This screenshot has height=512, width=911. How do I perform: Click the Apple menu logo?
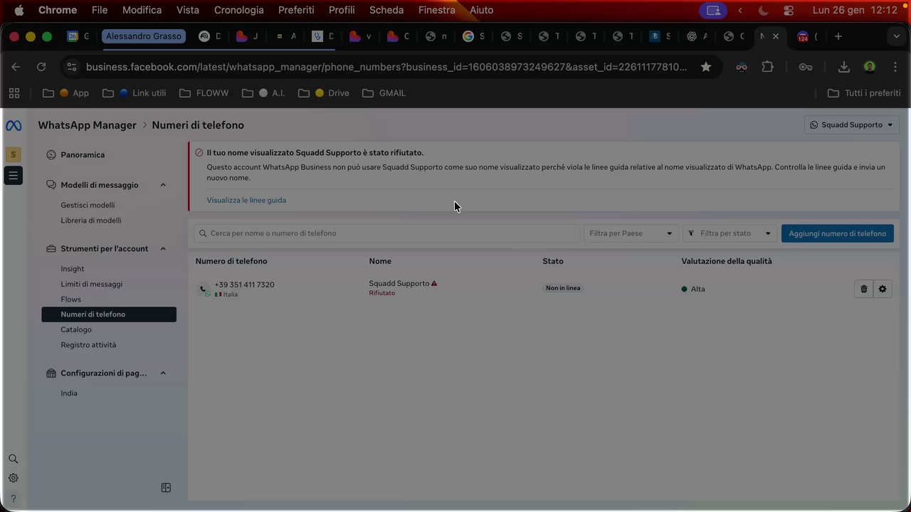19,10
